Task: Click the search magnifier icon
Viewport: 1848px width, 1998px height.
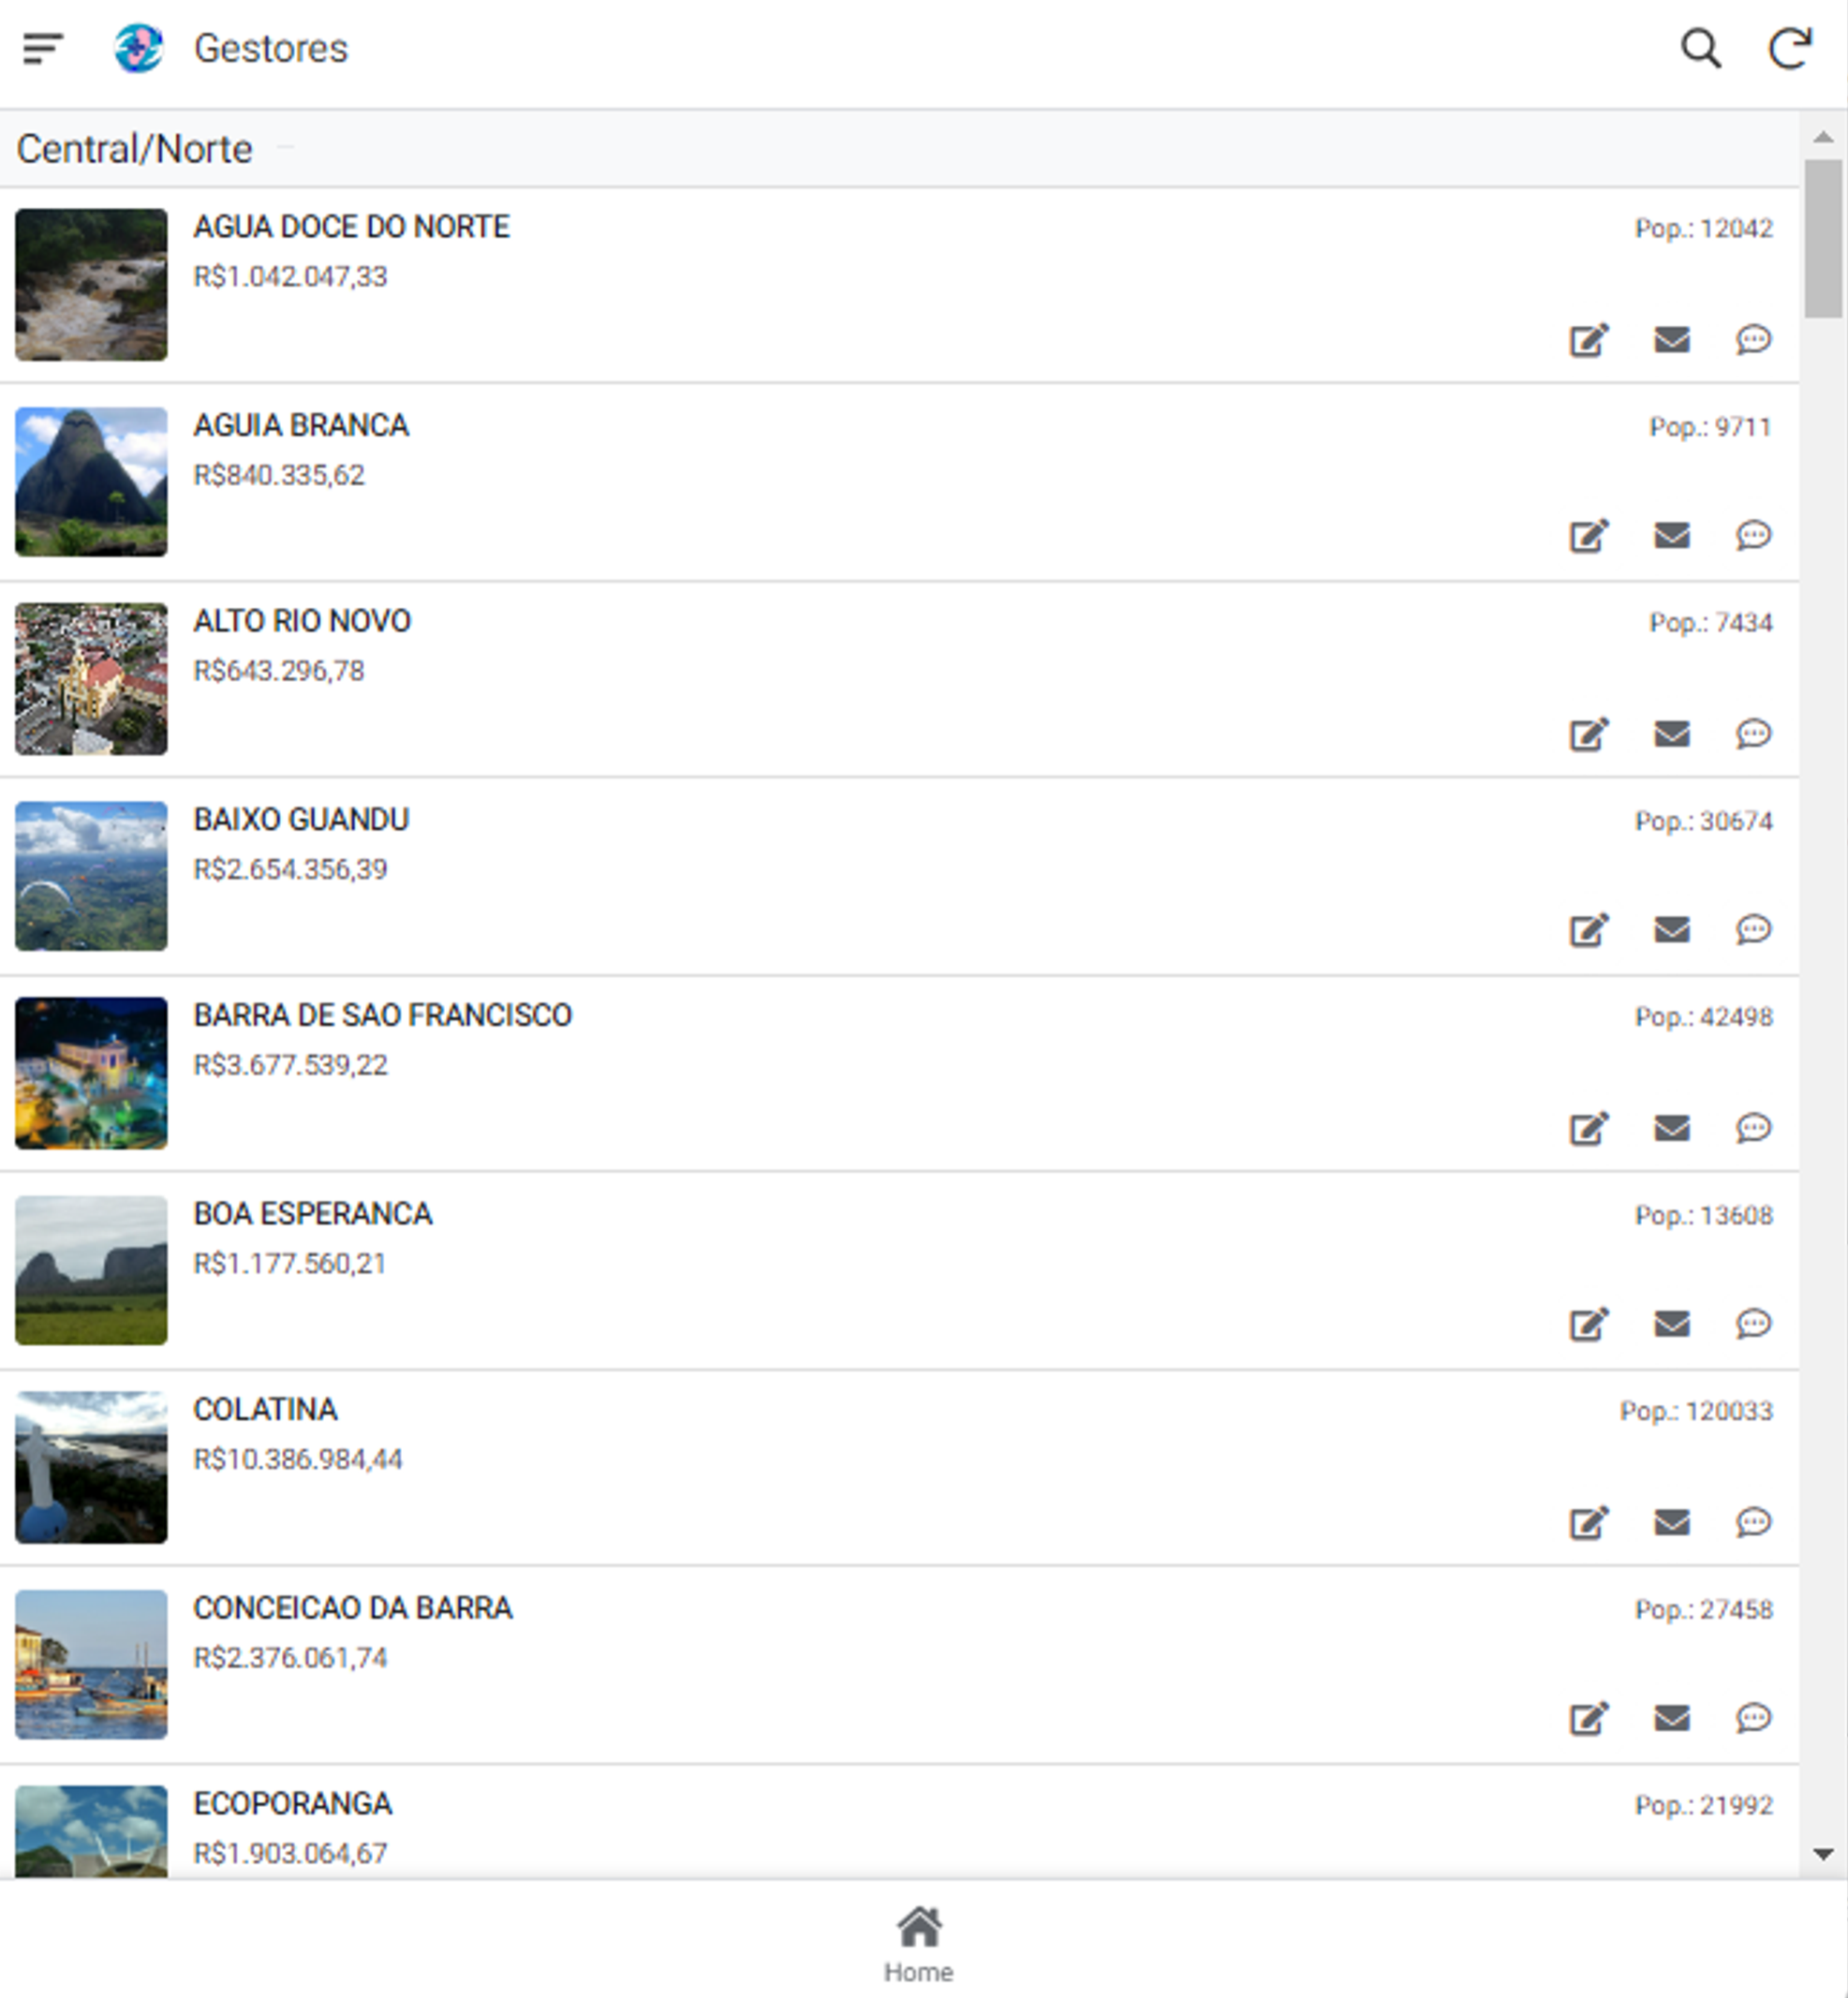Action: 1700,48
